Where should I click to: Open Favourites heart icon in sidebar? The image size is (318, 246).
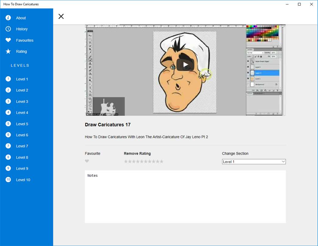tap(8, 40)
